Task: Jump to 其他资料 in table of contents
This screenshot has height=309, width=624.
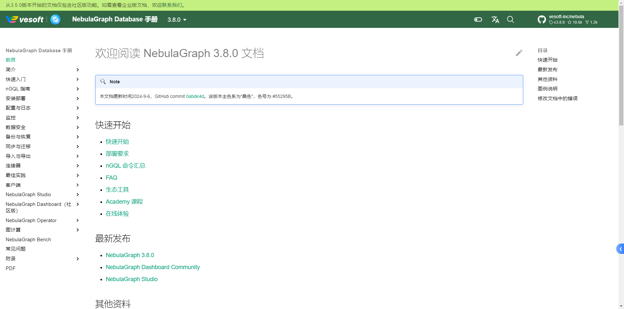Action: (x=547, y=79)
